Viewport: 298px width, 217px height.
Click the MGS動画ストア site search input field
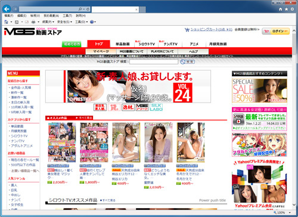tap(154, 62)
